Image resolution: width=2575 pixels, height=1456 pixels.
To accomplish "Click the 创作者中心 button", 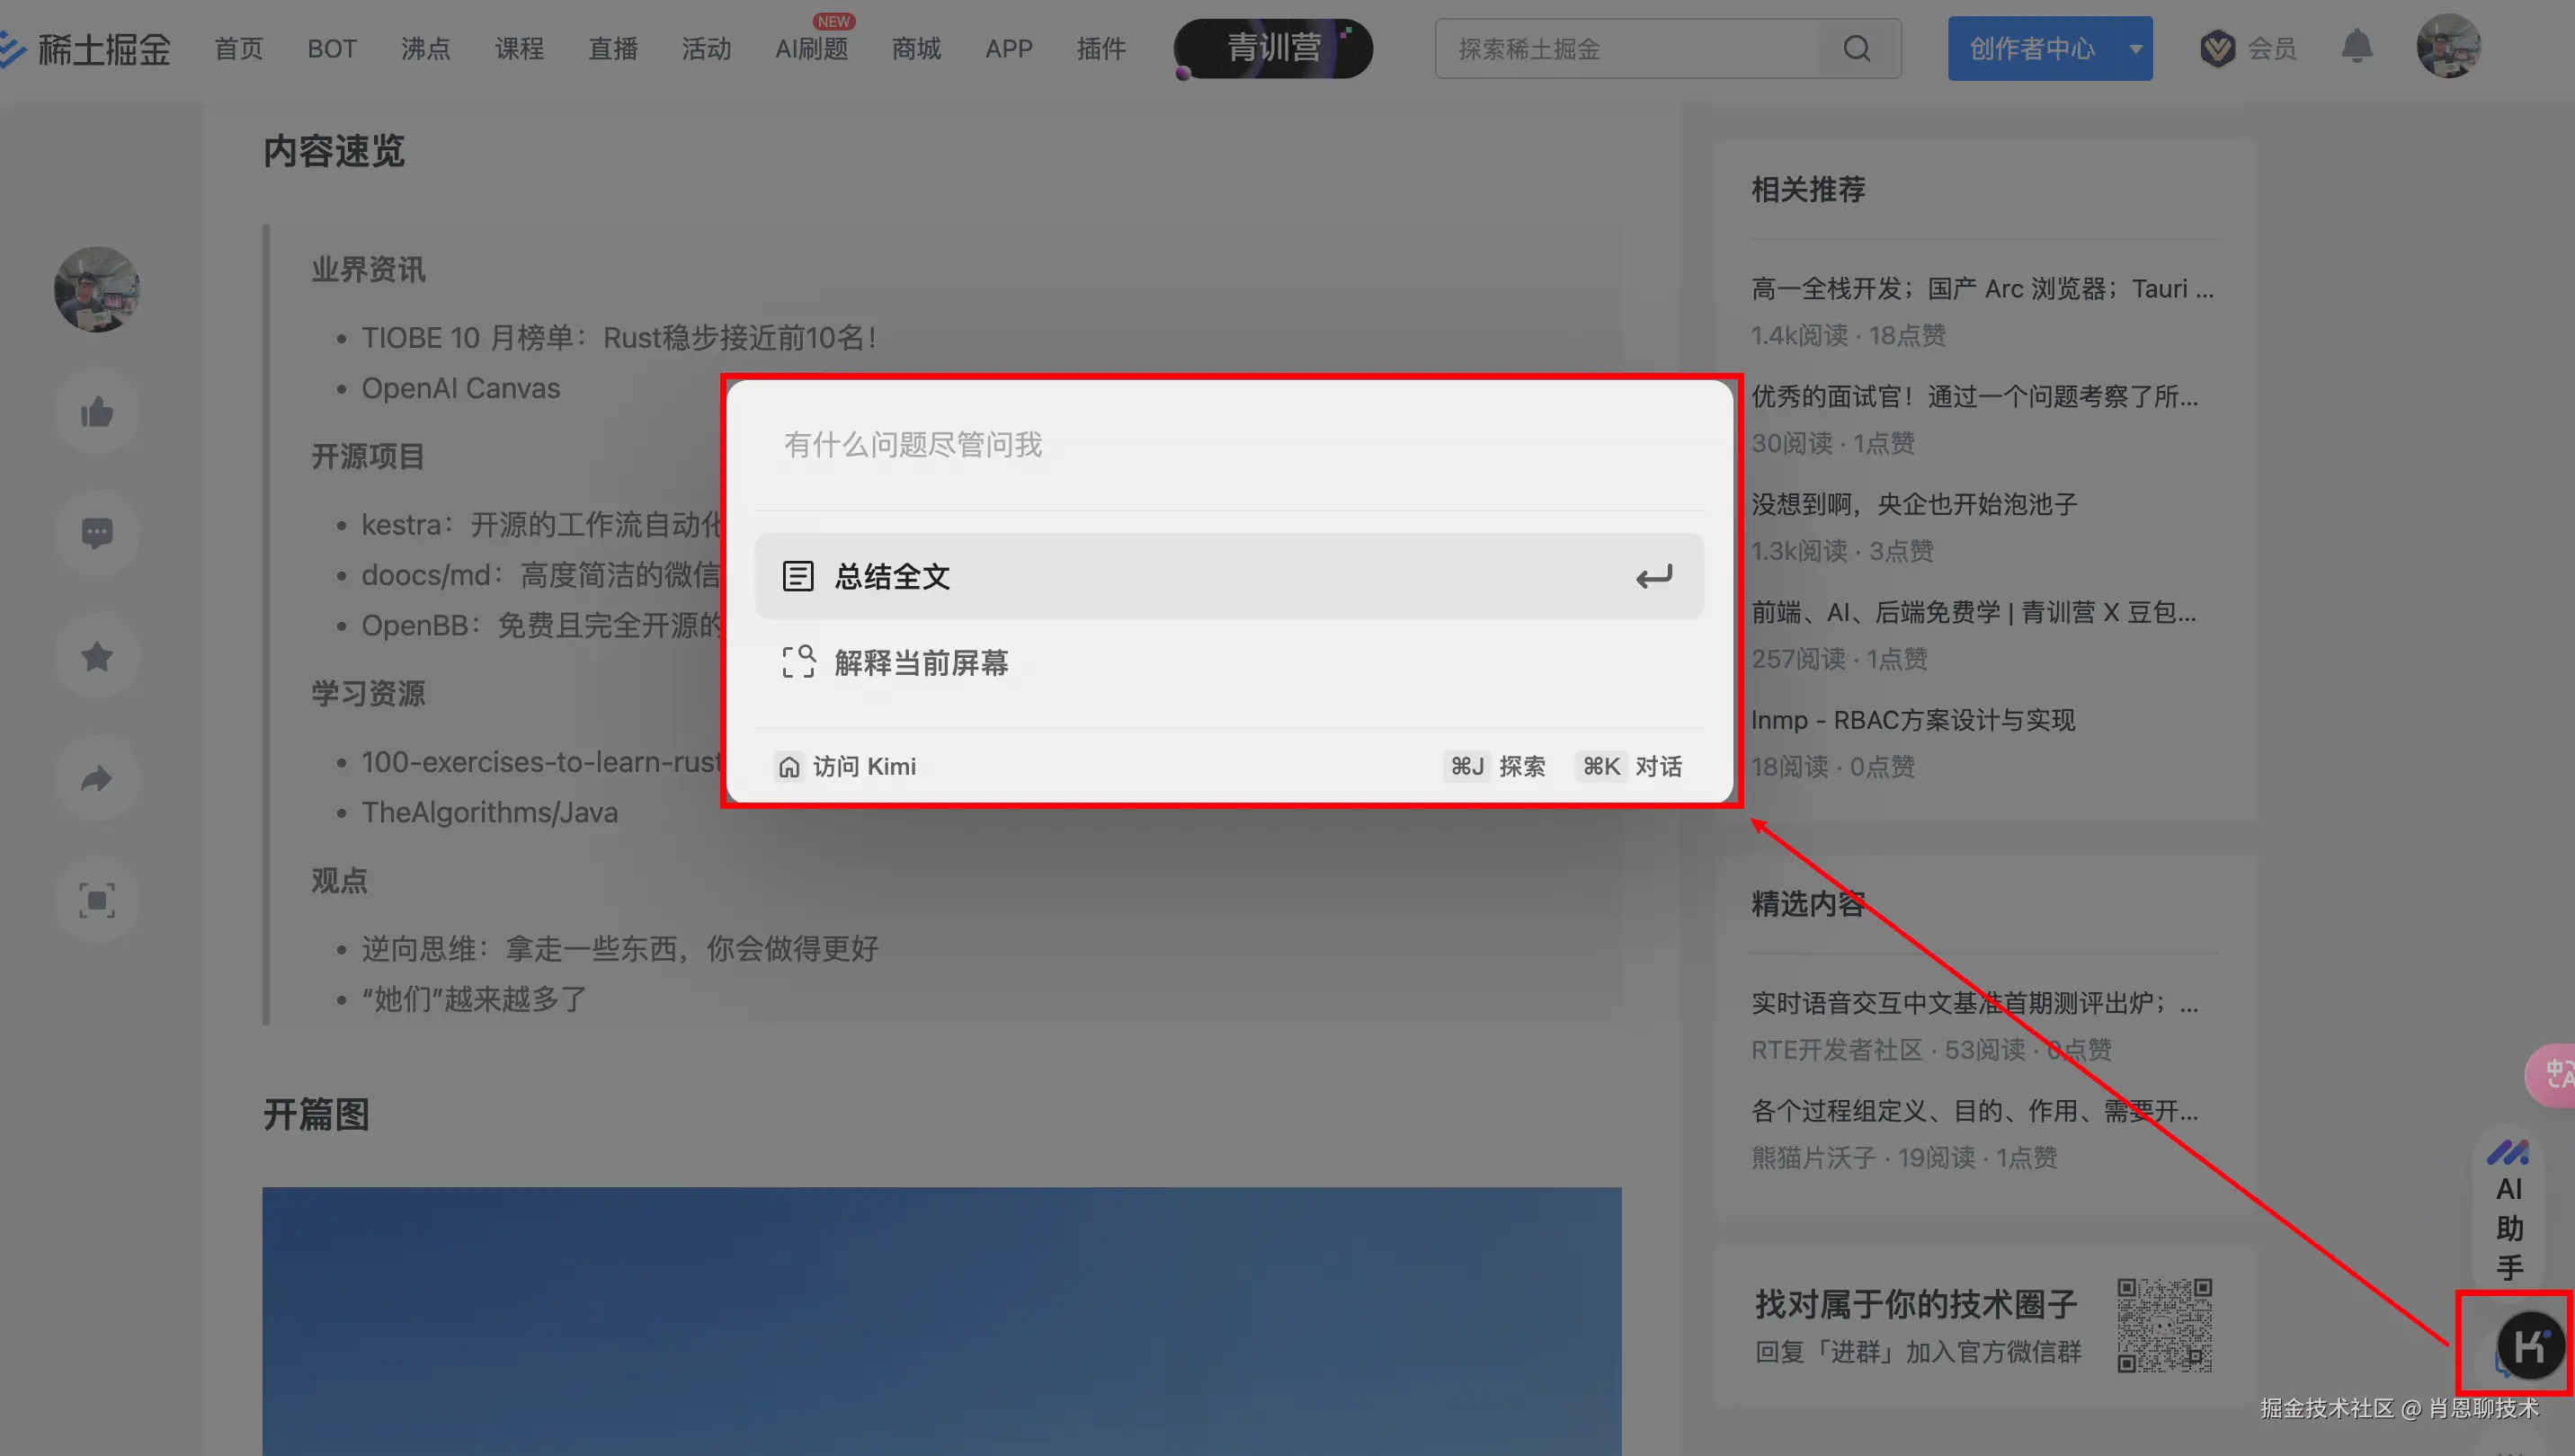I will pyautogui.click(x=2031, y=49).
